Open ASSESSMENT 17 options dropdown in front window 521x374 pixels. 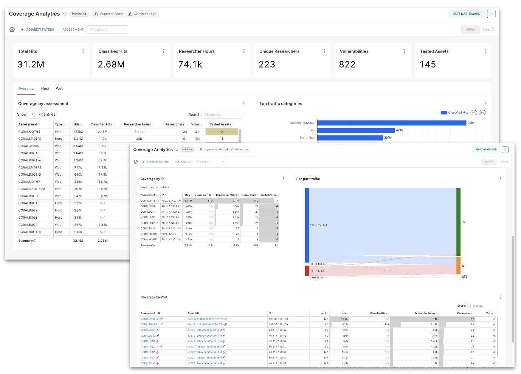pos(209,162)
